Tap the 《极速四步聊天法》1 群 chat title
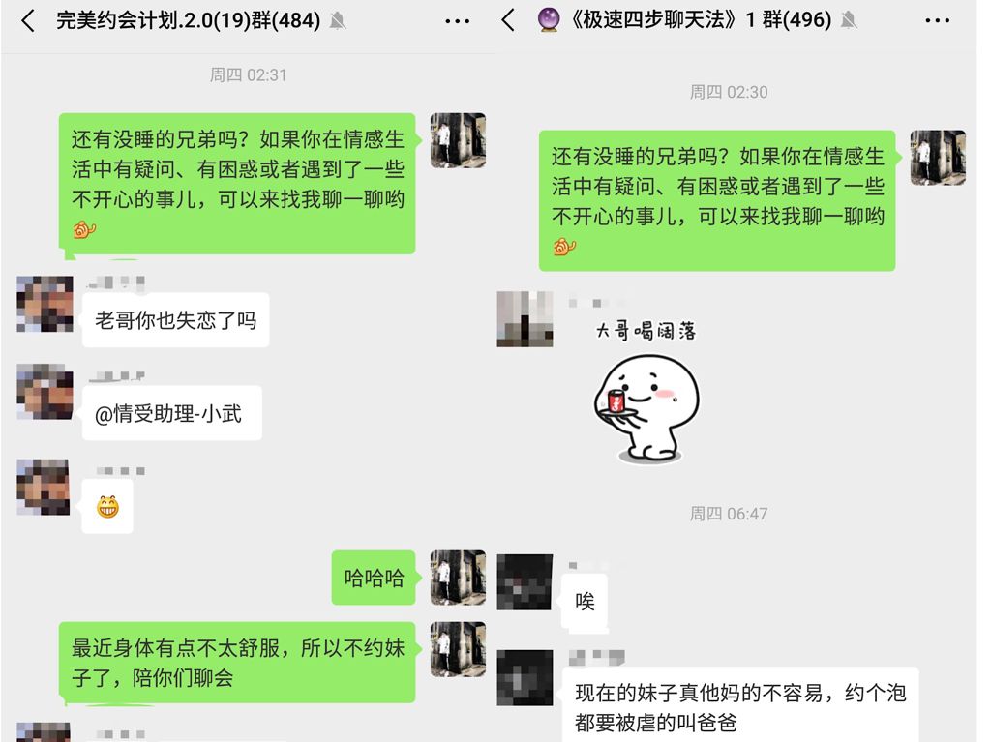This screenshot has width=991, height=742. pyautogui.click(x=701, y=20)
